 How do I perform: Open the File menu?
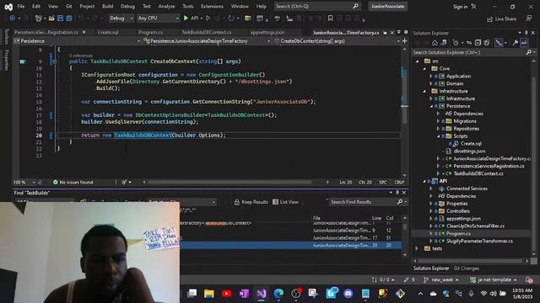[21, 6]
